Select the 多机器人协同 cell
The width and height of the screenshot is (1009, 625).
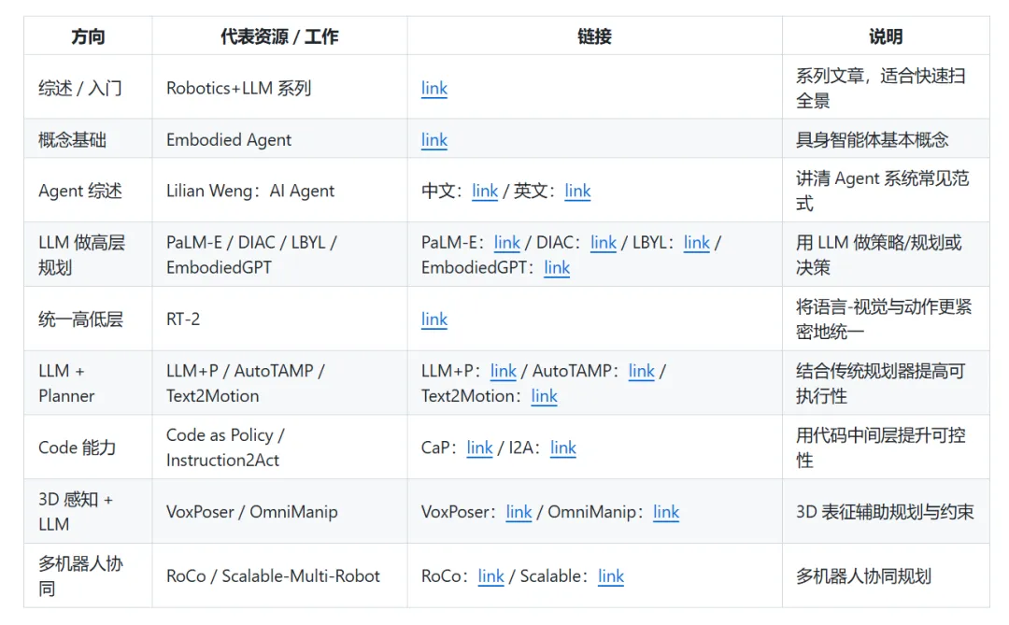coord(88,576)
